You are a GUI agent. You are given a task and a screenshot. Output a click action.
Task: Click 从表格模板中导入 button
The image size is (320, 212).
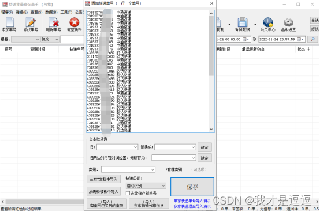pyautogui.click(x=103, y=191)
